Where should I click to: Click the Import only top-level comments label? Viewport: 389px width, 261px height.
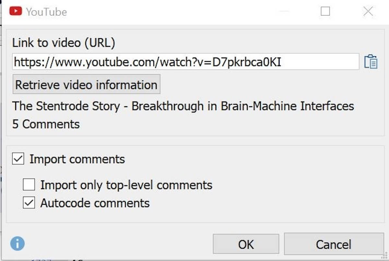(126, 185)
